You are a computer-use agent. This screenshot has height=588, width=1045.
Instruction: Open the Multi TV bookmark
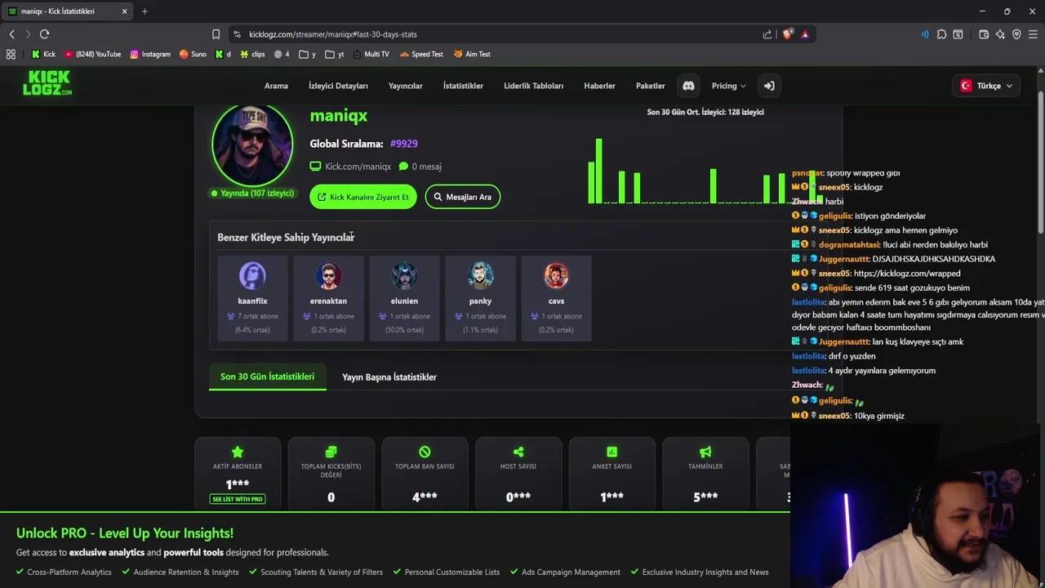tap(371, 54)
